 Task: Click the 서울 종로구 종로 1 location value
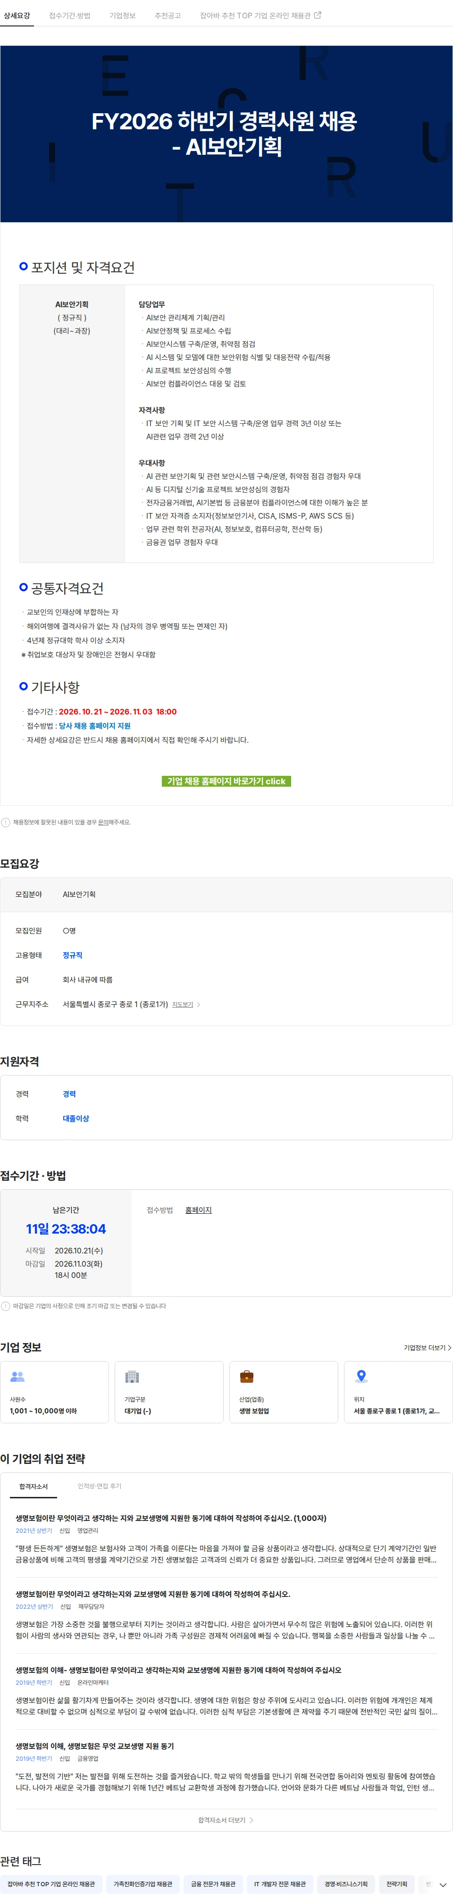pos(397,1410)
